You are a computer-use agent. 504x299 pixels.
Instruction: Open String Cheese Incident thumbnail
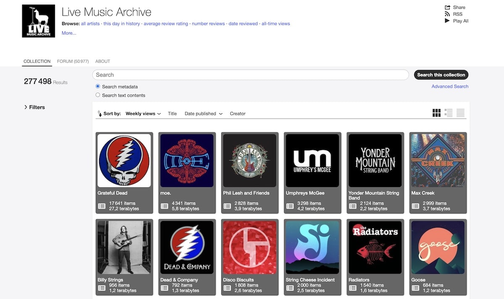tap(312, 247)
